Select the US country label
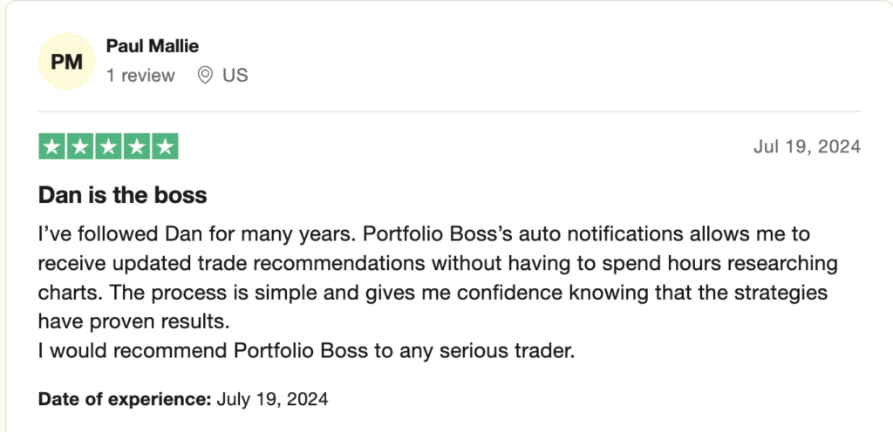Screen dimensions: 893x432 pos(235,75)
